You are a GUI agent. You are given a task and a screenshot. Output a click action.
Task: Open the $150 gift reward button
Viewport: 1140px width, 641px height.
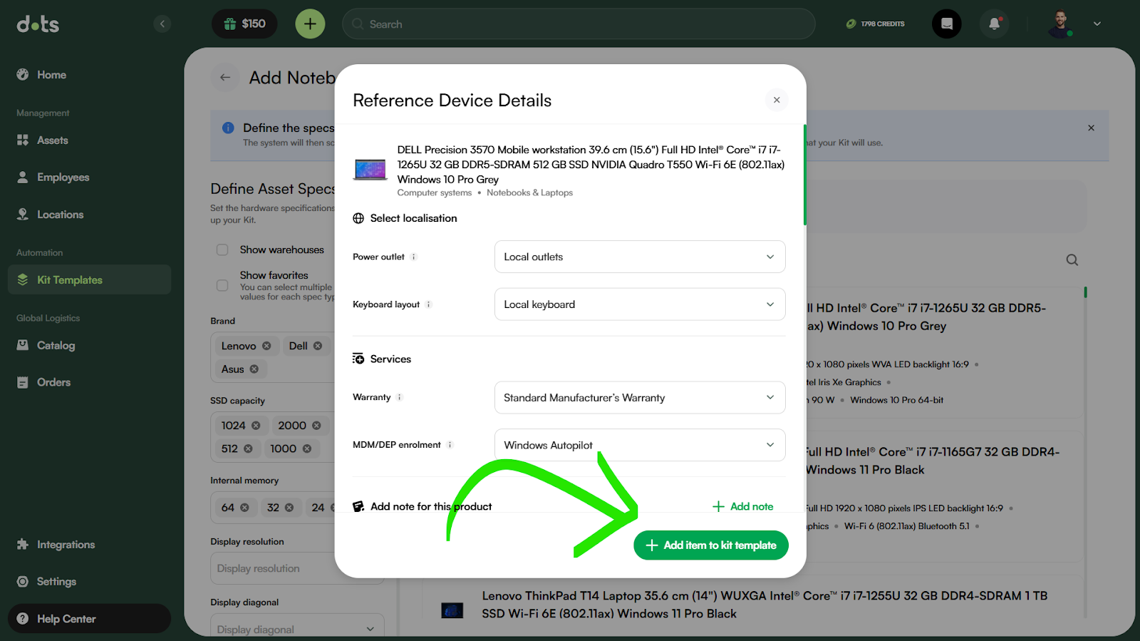244,24
